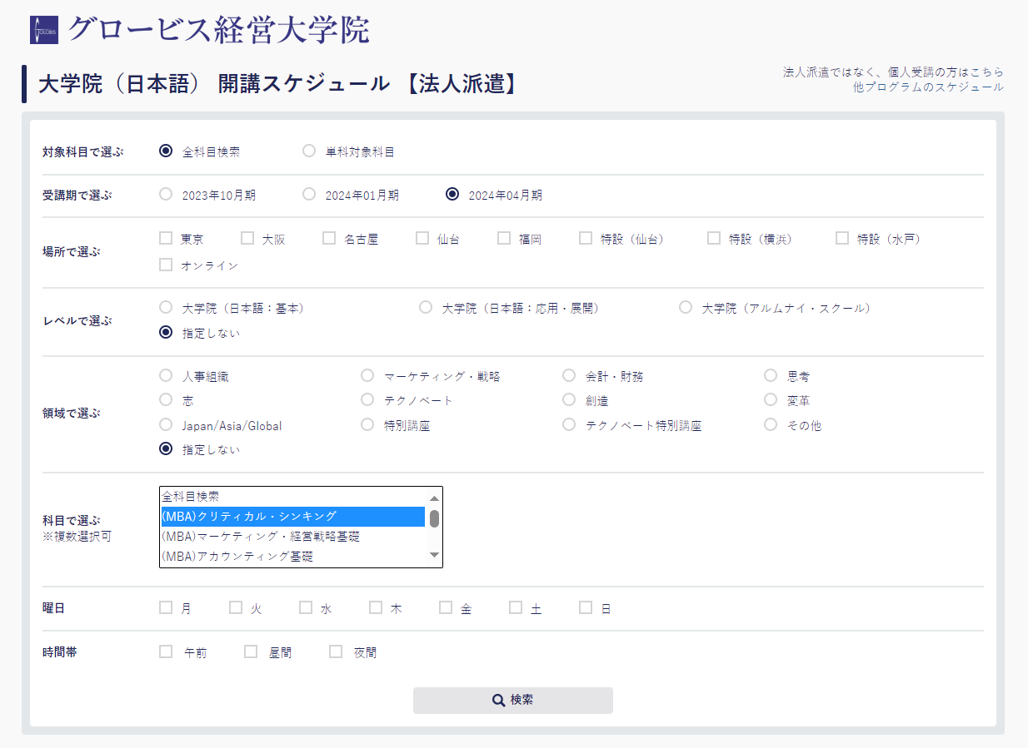Image resolution: width=1028 pixels, height=748 pixels.
Task: Check the 金 weekday box
Action: [x=446, y=607]
